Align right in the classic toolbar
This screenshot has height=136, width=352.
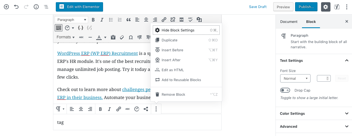155,20
